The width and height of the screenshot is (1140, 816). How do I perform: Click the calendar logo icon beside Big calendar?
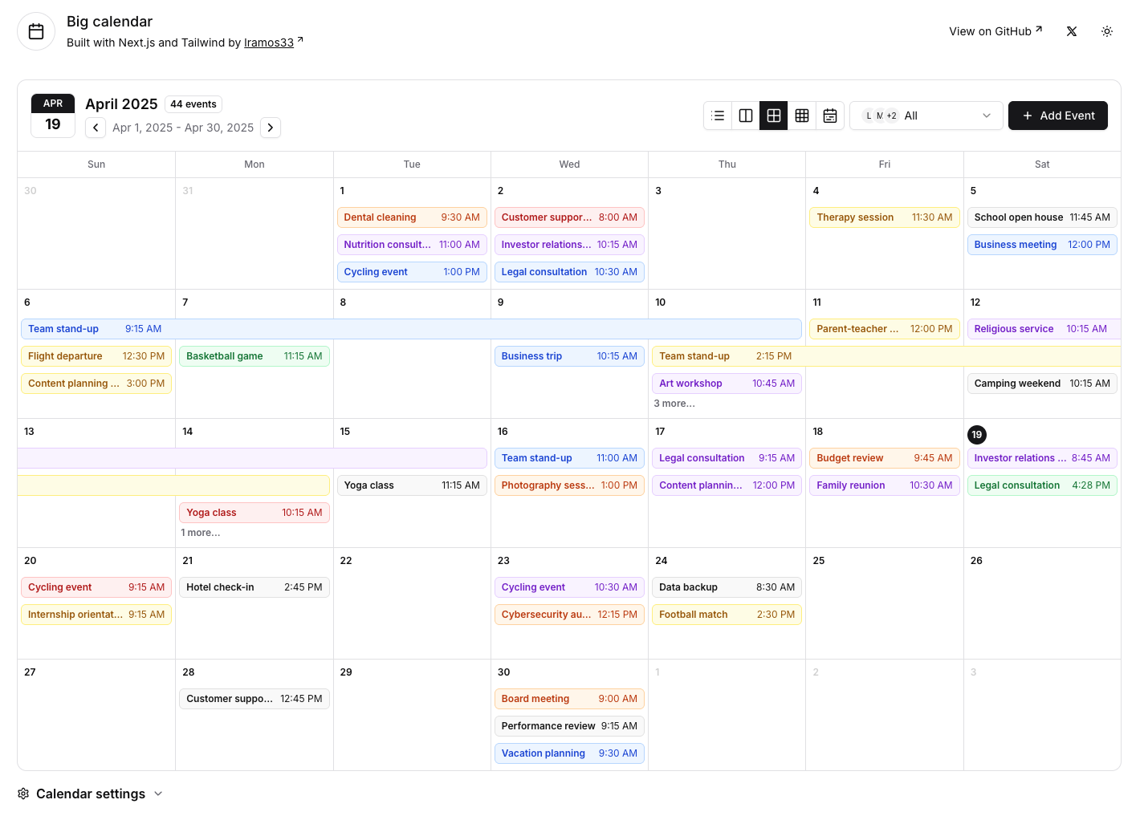[x=36, y=31]
